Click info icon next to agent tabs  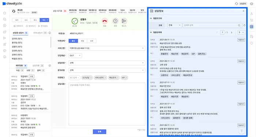tap(50, 33)
